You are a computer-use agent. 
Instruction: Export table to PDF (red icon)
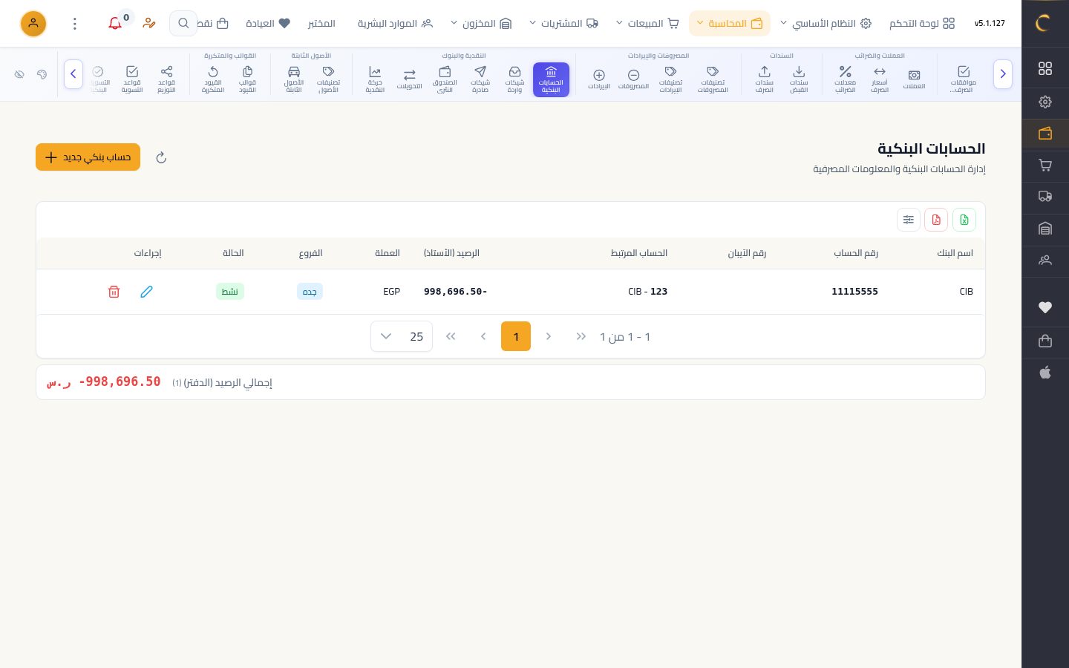[936, 220]
